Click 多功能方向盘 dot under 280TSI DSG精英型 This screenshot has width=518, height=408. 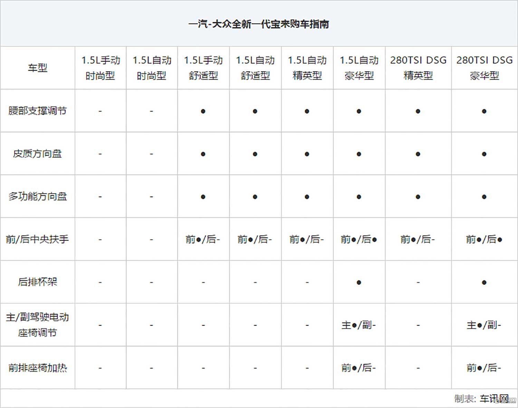[x=418, y=197]
